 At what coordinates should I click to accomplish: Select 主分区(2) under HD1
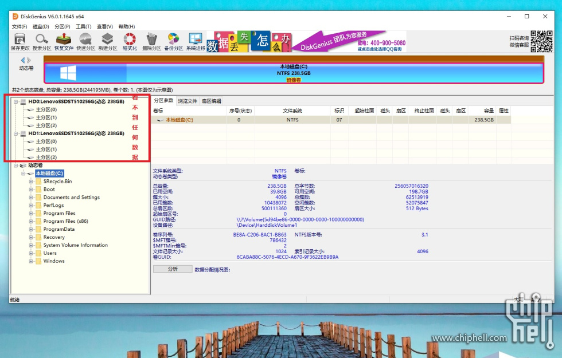[46, 158]
